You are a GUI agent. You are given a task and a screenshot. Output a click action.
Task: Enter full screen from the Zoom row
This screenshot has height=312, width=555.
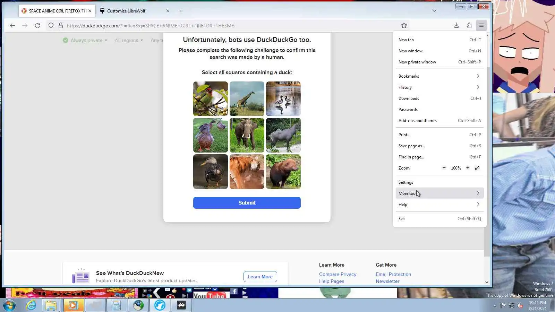pyautogui.click(x=477, y=168)
